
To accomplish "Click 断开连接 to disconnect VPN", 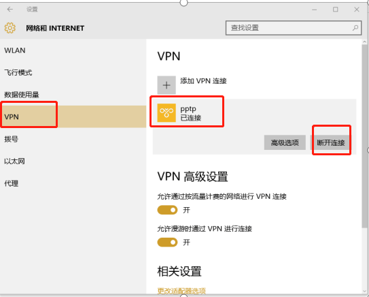I will coord(331,142).
